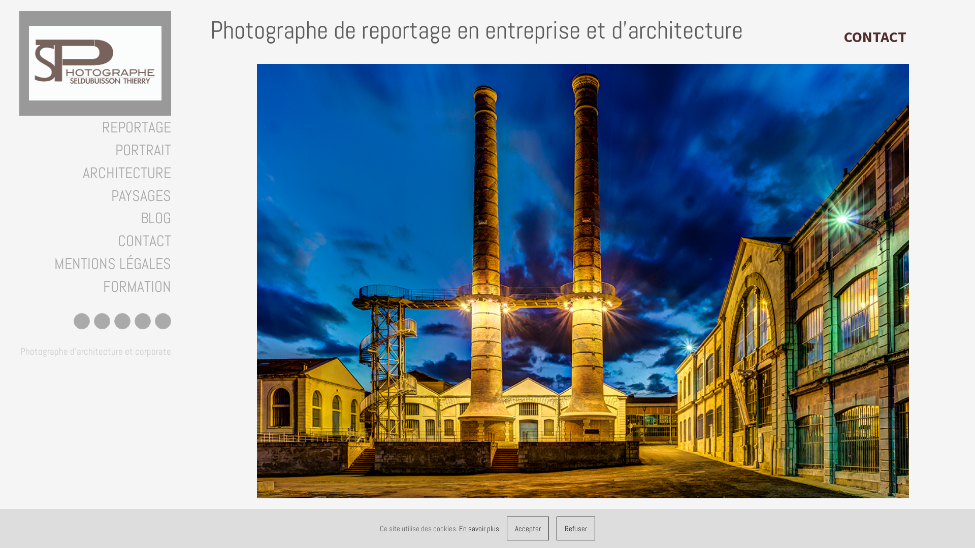Click the SP Photographe logo

tap(95, 63)
